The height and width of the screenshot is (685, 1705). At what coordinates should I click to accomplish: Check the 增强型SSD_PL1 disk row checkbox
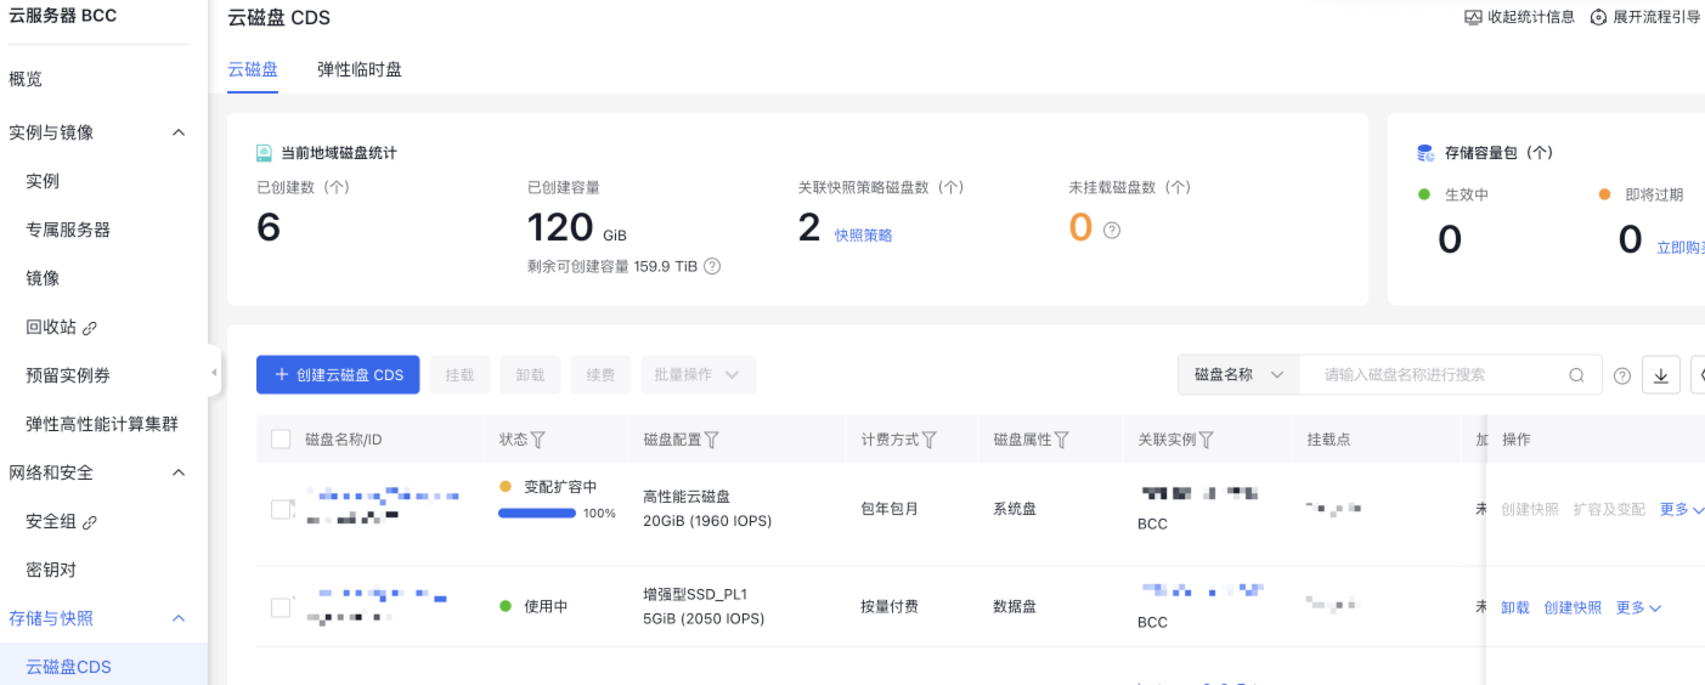tap(281, 607)
